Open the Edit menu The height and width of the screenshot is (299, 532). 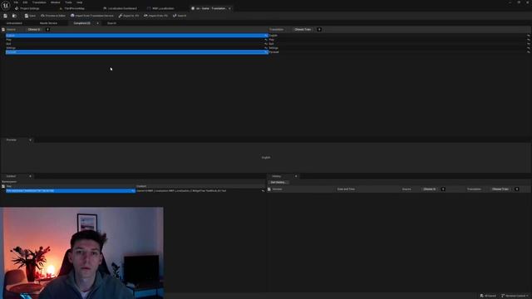click(x=25, y=2)
